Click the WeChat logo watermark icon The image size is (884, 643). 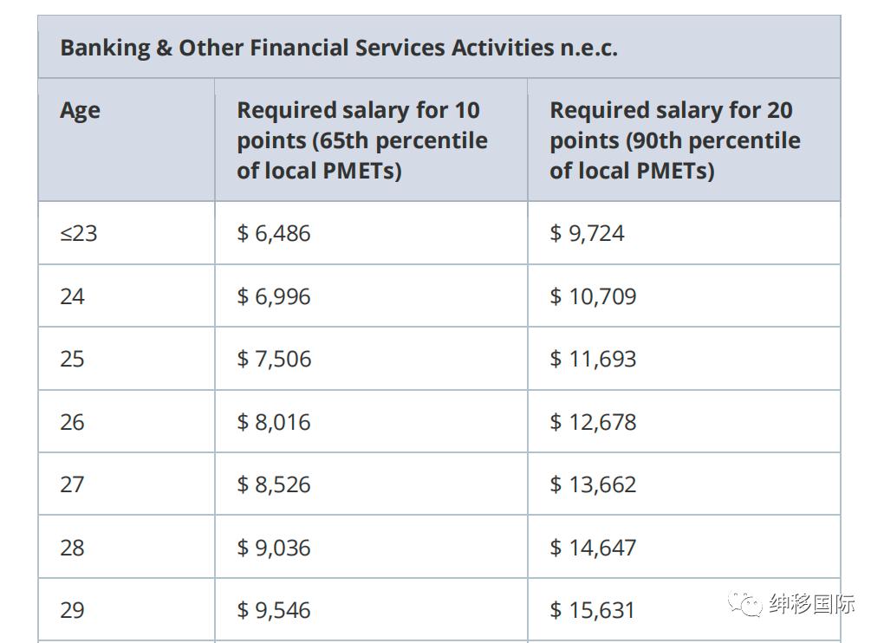744,602
